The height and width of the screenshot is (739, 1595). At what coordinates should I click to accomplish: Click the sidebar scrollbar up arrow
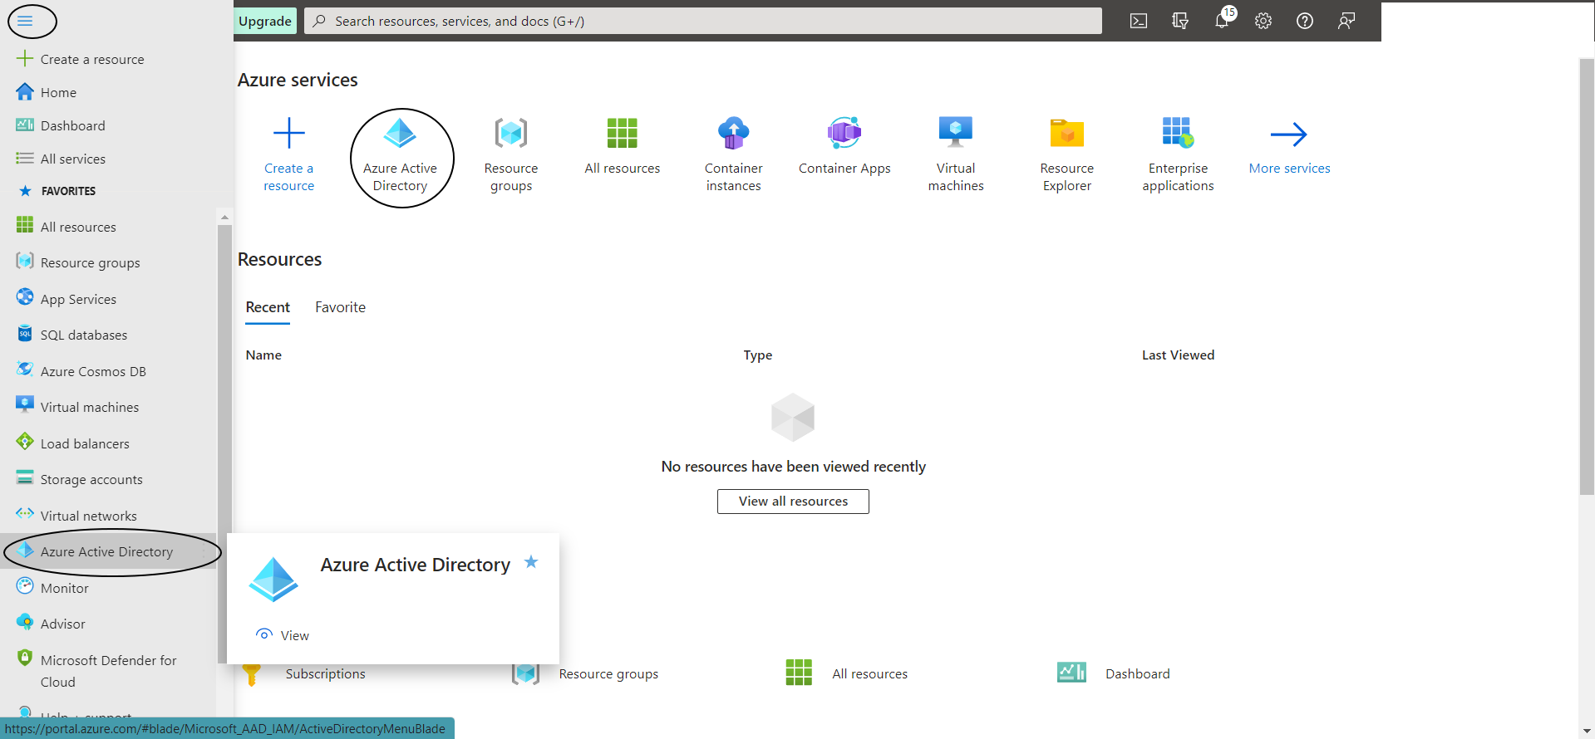click(x=224, y=217)
